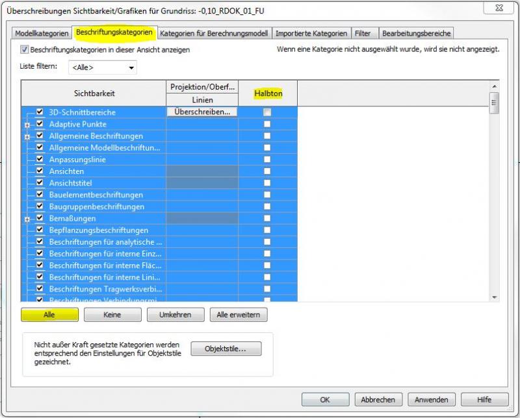Enable Halbton checkbox for Anpassungslinie row
Screen dimensions: 520x418
[x=267, y=160]
